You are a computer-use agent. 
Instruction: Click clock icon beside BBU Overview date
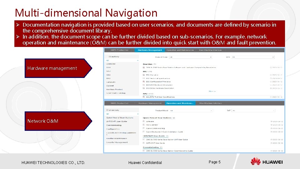click(x=271, y=75)
